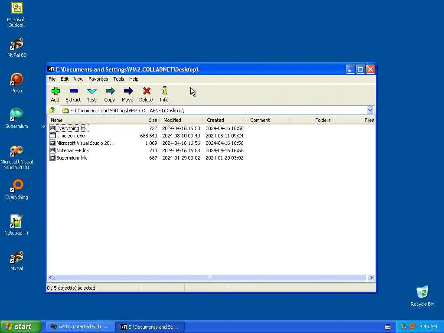Select Pego desktop icon
Screen dimensions: 444x333
17,79
